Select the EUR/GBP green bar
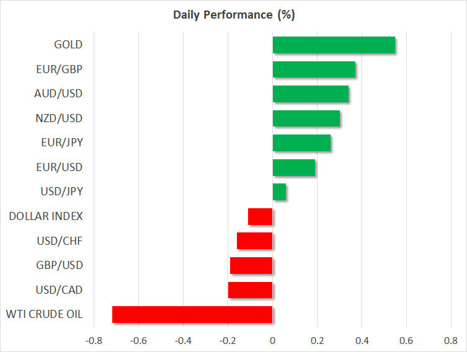Screen dimensions: 467x352 (x=314, y=69)
